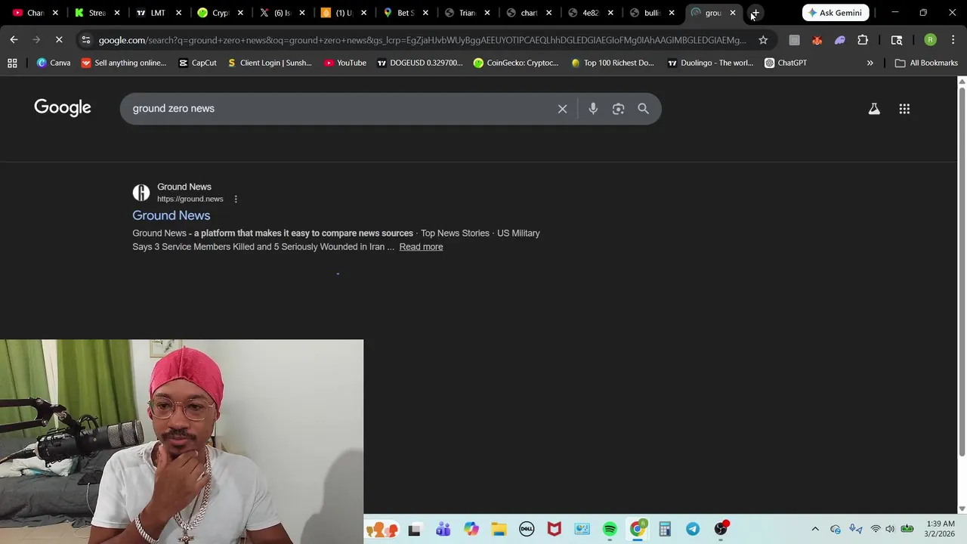Viewport: 967px width, 544px height.
Task: Open Task View in taskbar
Action: [414, 529]
